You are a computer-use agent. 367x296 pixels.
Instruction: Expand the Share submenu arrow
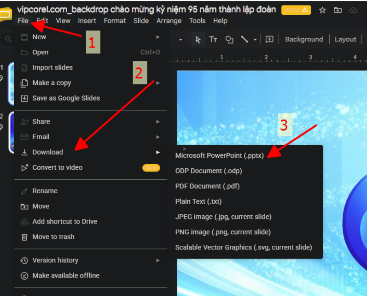pyautogui.click(x=158, y=122)
